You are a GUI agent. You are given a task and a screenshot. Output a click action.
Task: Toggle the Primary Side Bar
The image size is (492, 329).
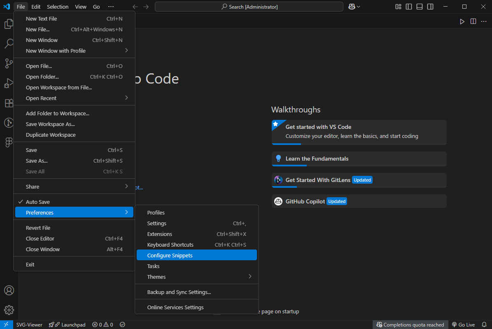point(408,7)
